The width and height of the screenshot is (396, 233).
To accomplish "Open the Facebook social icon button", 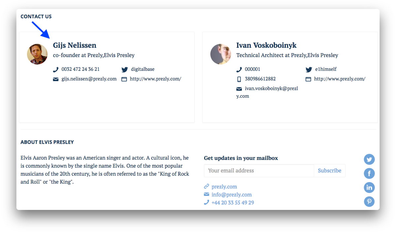I will 369,173.
